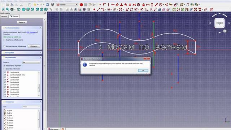Click the Refresh recompute icon

(47, 5)
